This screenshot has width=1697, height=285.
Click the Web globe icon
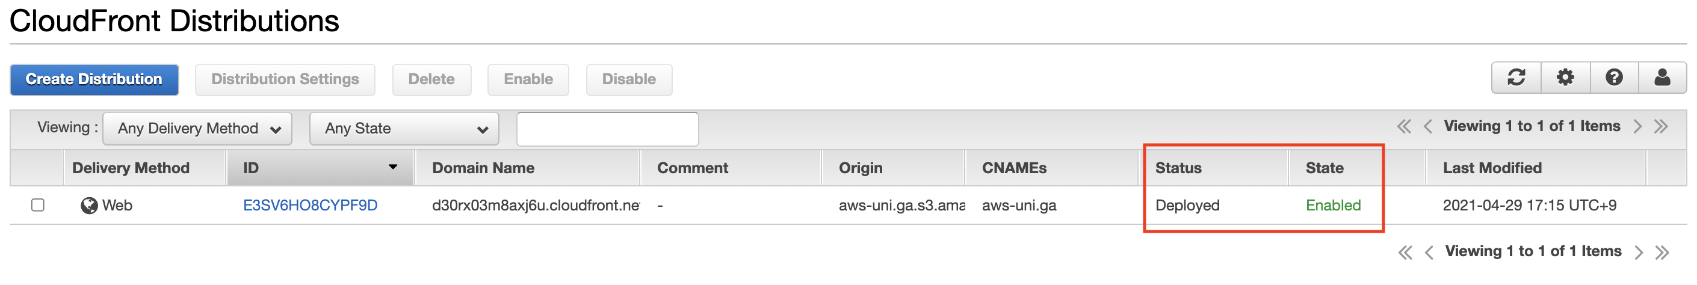89,206
